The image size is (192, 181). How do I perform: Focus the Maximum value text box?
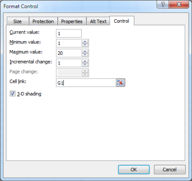69,53
